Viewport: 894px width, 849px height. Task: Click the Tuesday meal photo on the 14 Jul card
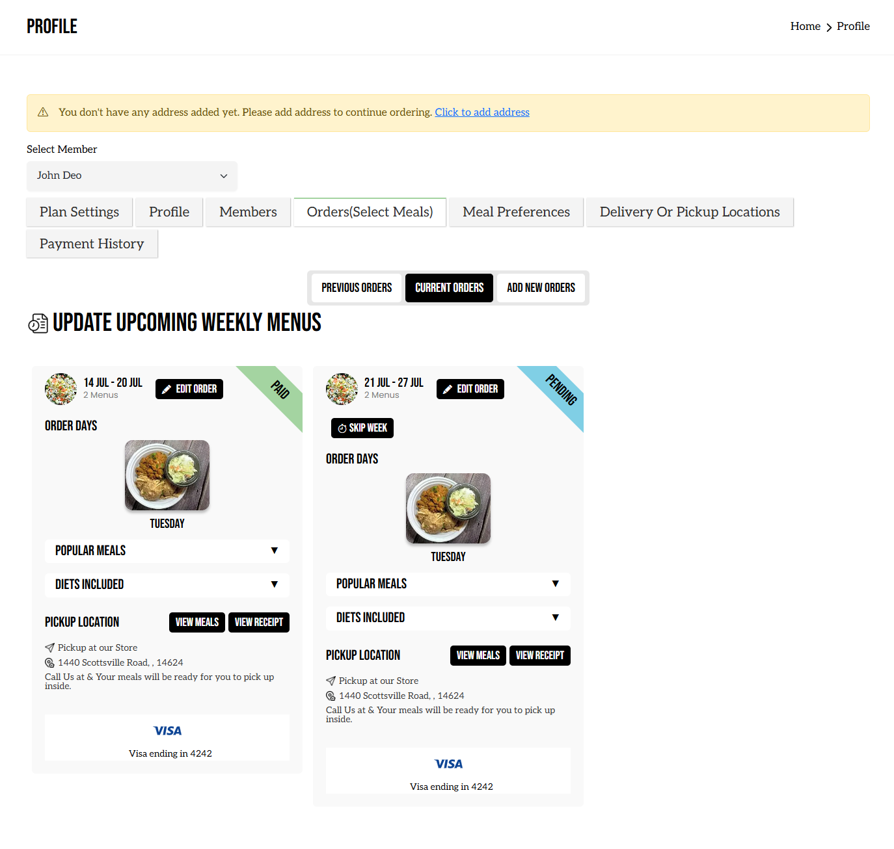(167, 475)
